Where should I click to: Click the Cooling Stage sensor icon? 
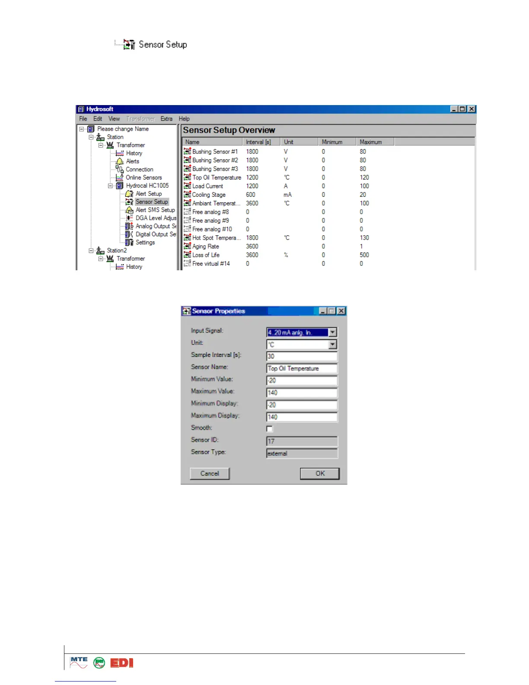(187, 194)
